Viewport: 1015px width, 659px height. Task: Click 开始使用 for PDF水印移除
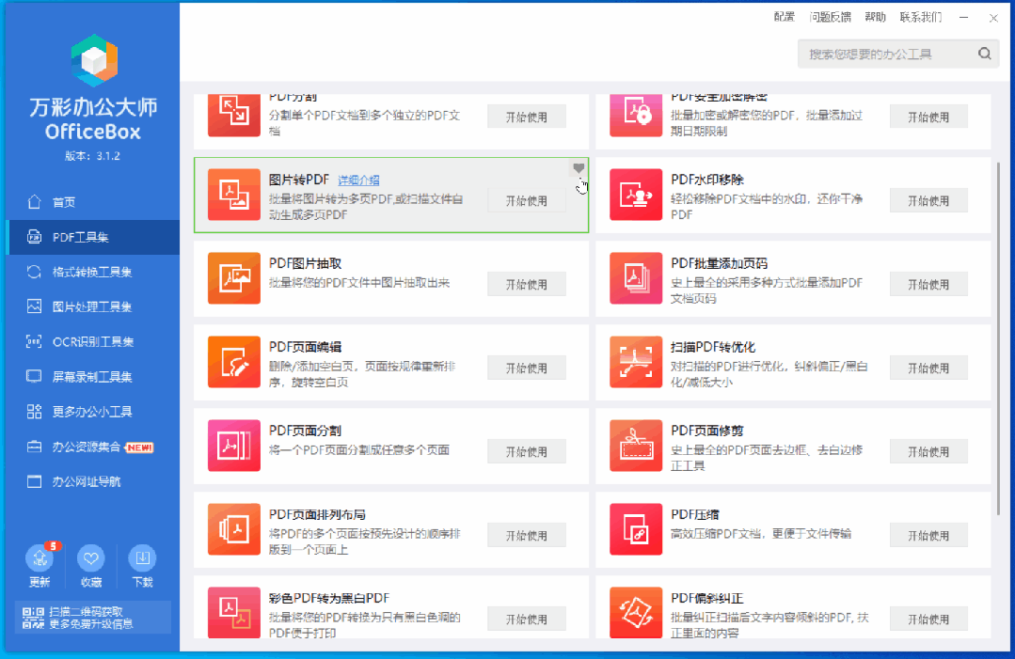pyautogui.click(x=928, y=200)
